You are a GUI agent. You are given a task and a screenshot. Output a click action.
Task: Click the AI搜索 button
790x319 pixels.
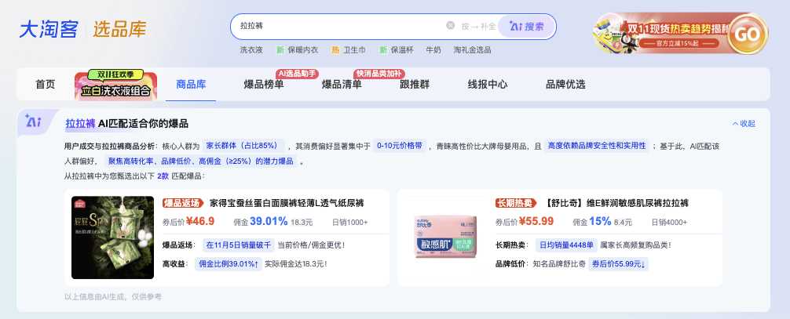click(526, 26)
